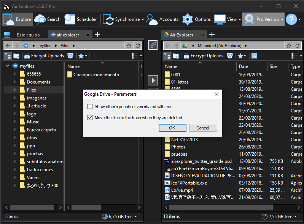Open right pane favorites star dropdown
The image size is (304, 224).
pyautogui.click(x=242, y=56)
